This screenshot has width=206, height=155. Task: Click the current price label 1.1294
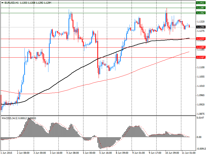tap(201, 27)
